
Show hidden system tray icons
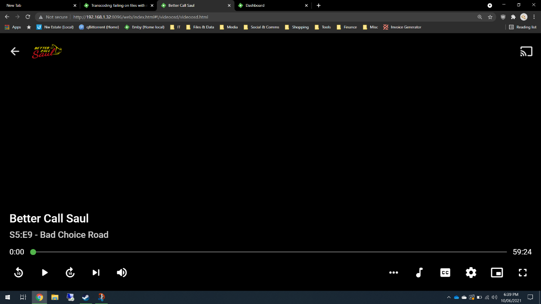(x=449, y=297)
